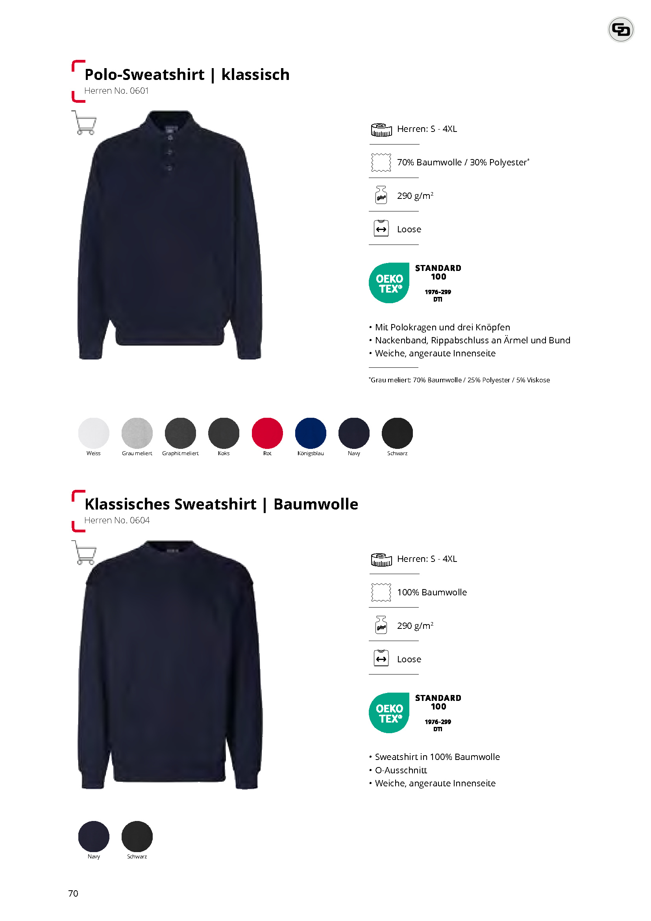651x921 pixels.
Task: Click the Loose fit icon for Klassisches Sweatshirt
Action: tap(381, 658)
